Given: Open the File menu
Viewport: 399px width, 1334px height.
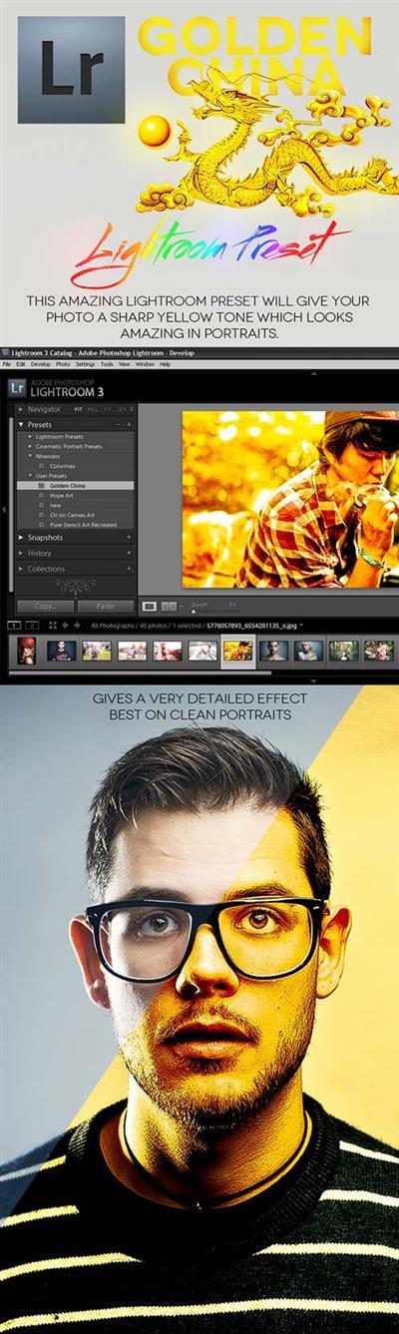Looking at the screenshot, I should pyautogui.click(x=6, y=364).
